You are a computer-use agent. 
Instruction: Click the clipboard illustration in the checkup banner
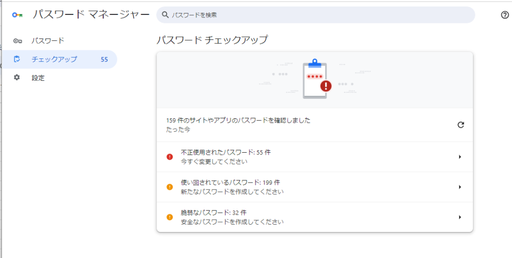(x=315, y=80)
